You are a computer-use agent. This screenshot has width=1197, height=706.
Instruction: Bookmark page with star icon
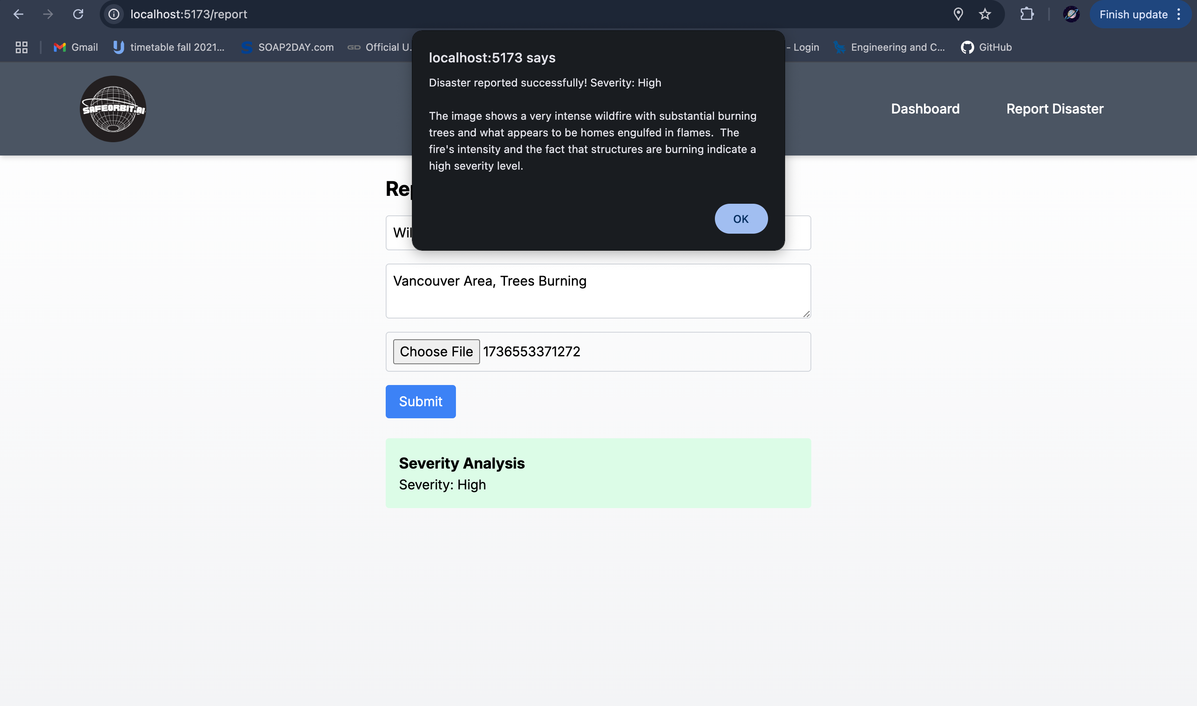(x=985, y=14)
